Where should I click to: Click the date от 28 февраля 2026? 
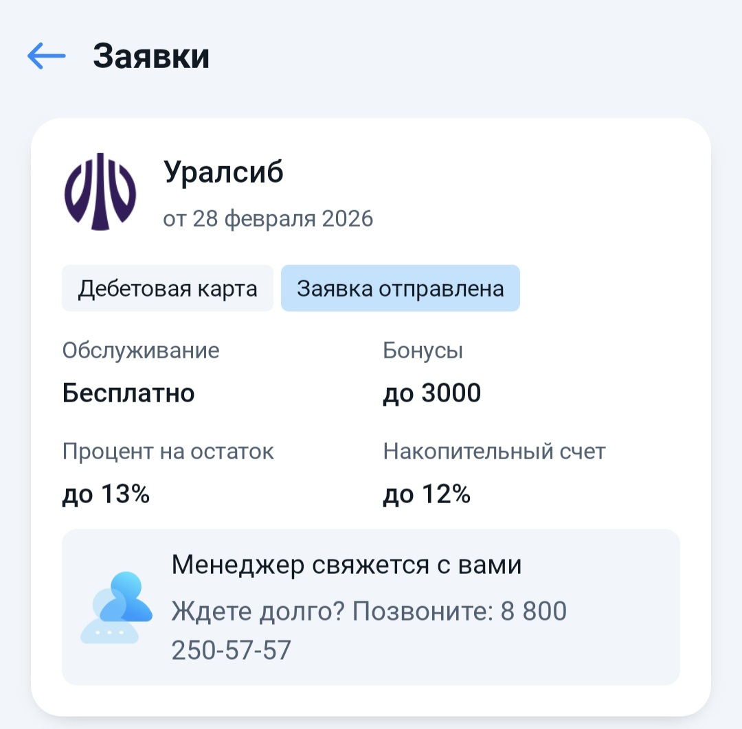click(268, 219)
